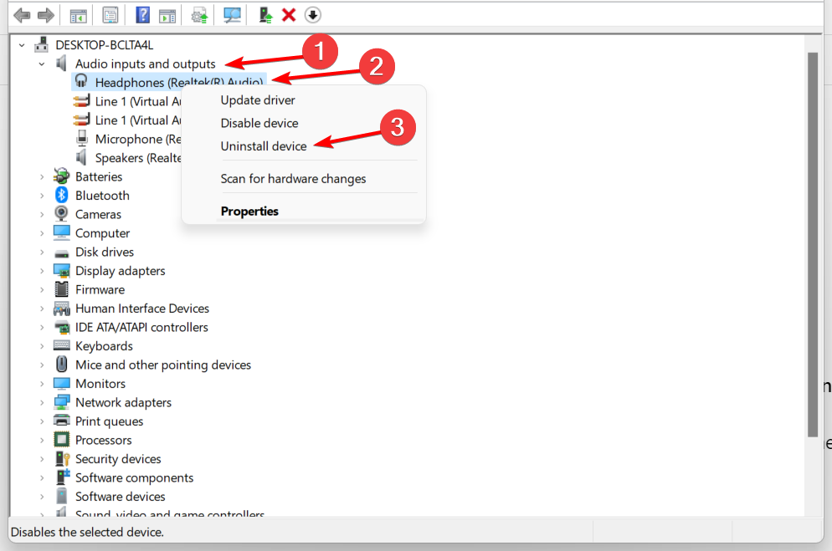Select the Computer category label
The height and width of the screenshot is (551, 832).
(102, 233)
